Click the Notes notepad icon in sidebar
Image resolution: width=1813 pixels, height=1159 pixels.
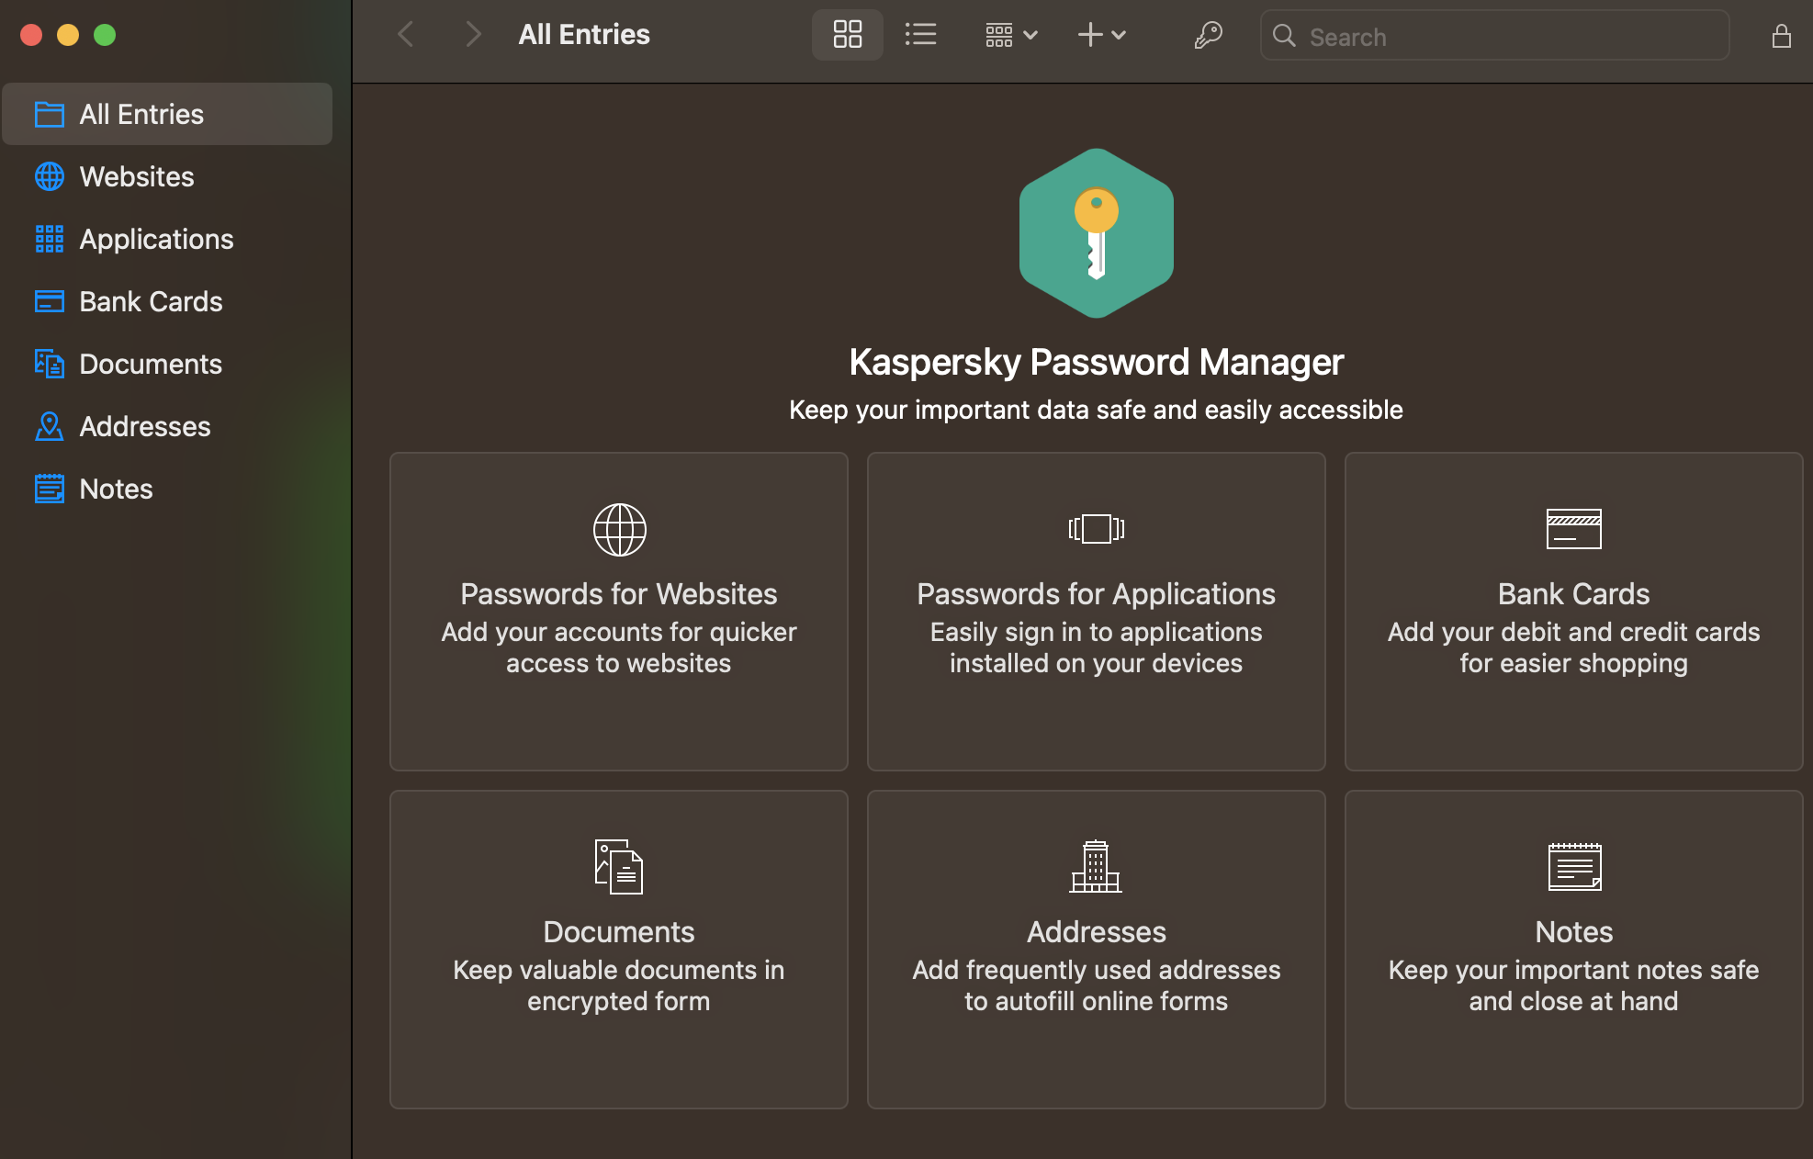(50, 489)
